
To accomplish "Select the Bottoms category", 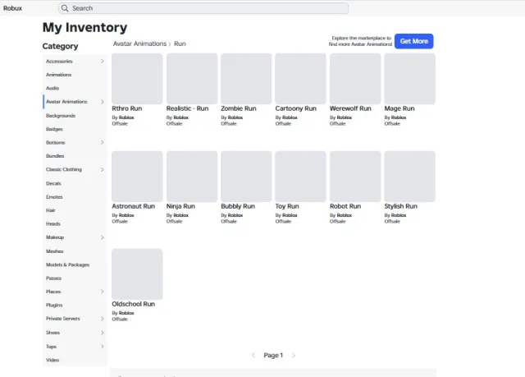I will click(56, 142).
